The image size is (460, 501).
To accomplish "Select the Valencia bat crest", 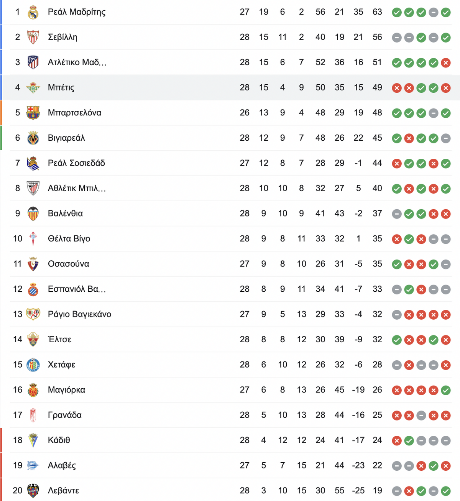I will coord(33,214).
